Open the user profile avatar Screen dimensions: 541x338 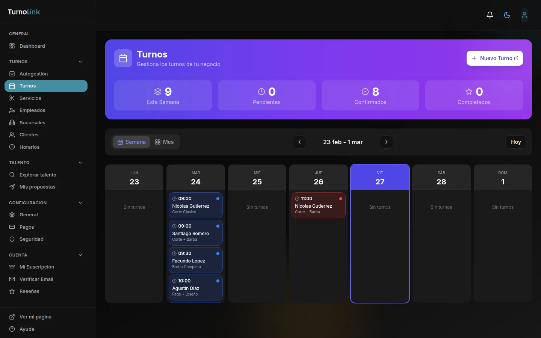coord(524,15)
